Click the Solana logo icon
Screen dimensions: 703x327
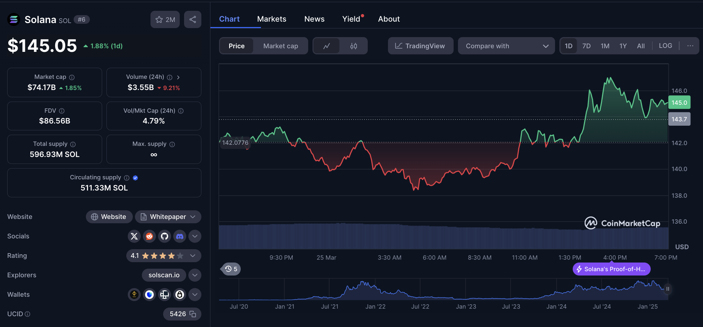14,19
